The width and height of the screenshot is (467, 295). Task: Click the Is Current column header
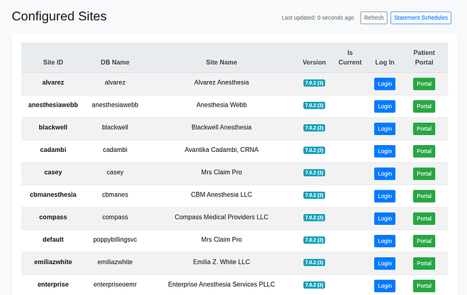[350, 57]
